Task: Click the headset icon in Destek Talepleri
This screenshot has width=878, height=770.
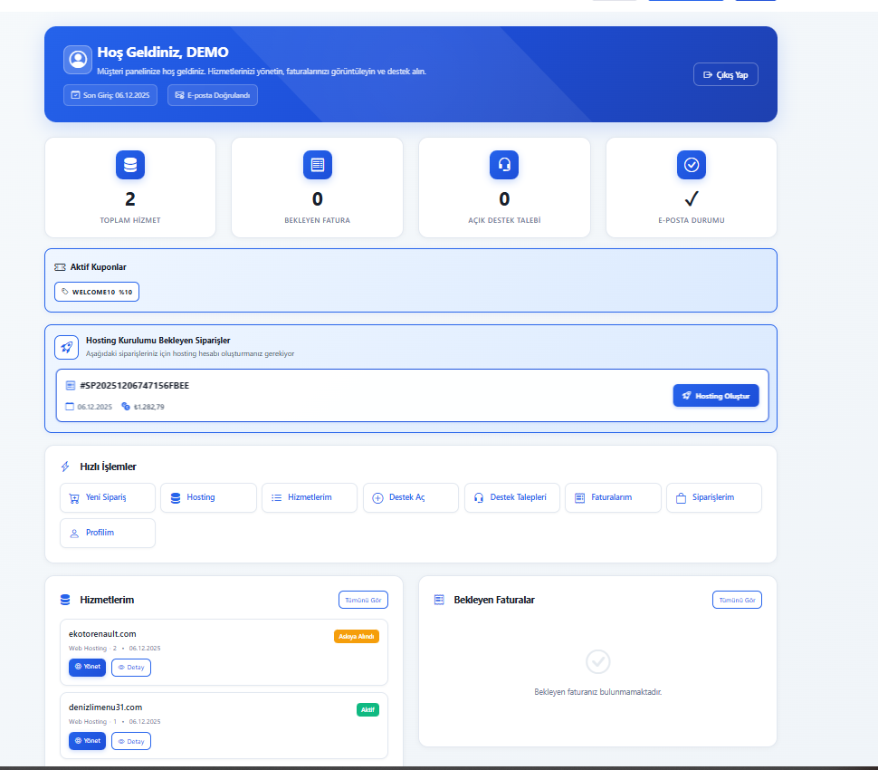Action: pyautogui.click(x=479, y=498)
